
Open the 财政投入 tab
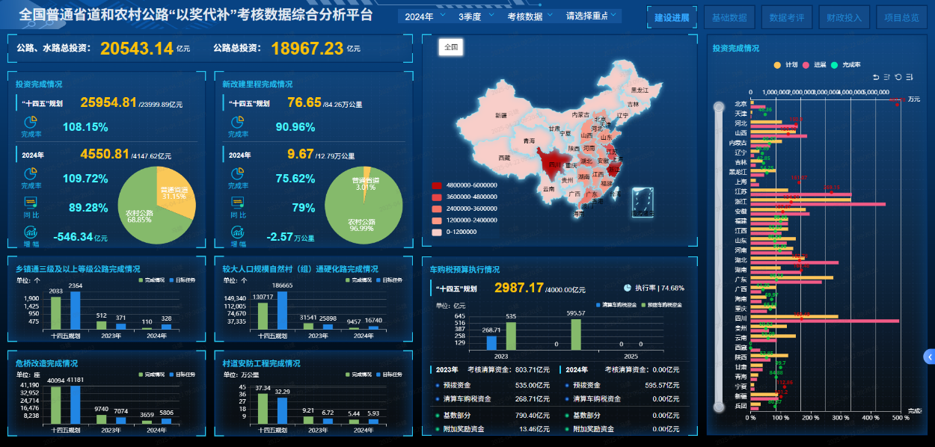click(844, 17)
